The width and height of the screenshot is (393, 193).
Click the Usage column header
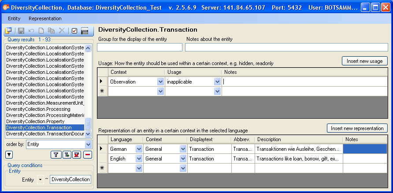pyautogui.click(x=193, y=72)
